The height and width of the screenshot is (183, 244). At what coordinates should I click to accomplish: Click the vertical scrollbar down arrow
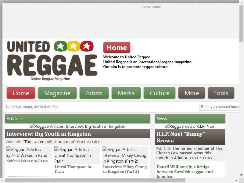point(241,175)
